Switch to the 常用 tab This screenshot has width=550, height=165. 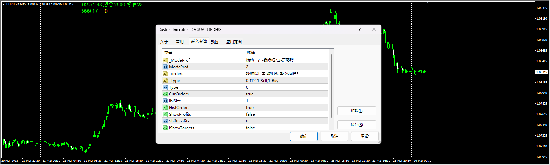(x=180, y=42)
